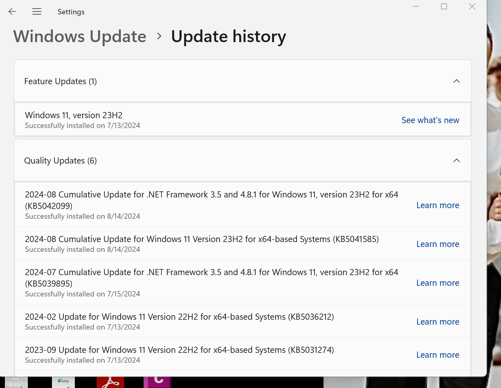Learn more about KB5041585 update
This screenshot has height=388, width=501.
tap(438, 244)
